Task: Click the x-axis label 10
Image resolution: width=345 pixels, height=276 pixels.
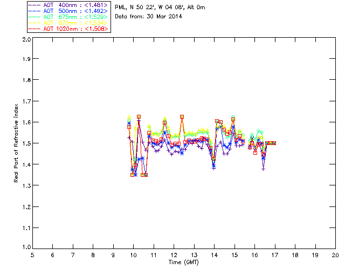Action: (133, 255)
